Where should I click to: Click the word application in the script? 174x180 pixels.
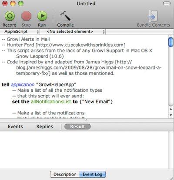(23, 85)
